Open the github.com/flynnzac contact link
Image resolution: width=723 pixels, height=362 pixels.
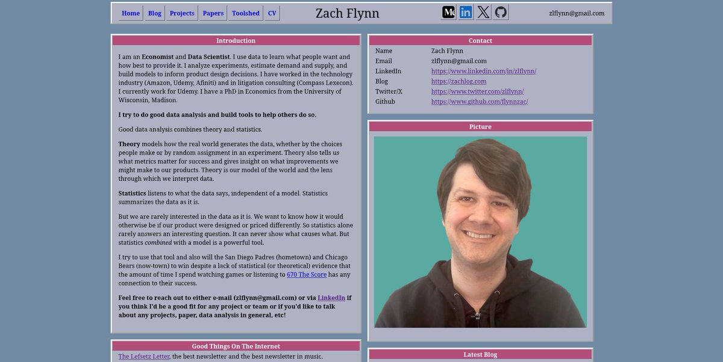pos(479,101)
